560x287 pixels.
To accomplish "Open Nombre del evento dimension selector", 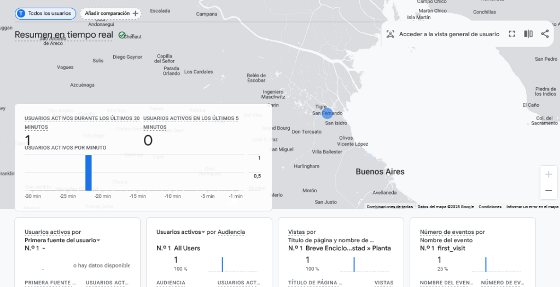I will click(446, 240).
